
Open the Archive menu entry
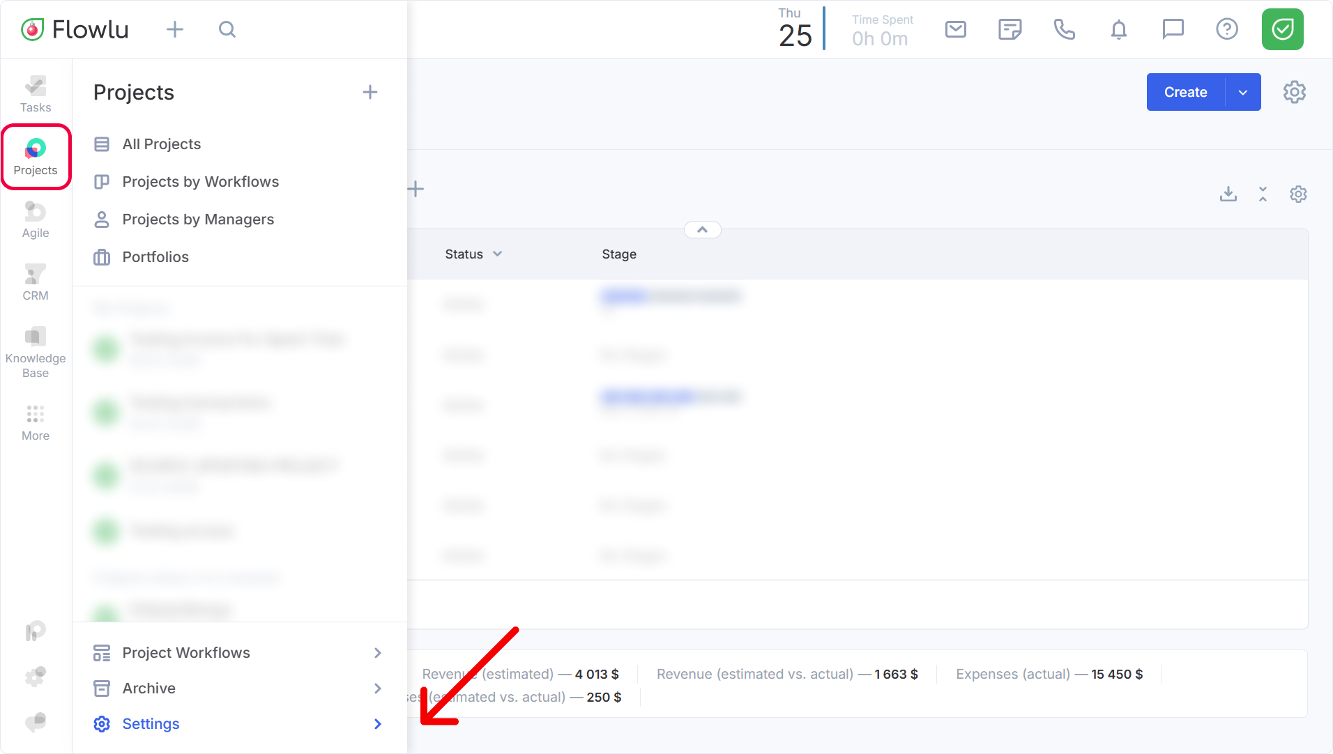148,688
